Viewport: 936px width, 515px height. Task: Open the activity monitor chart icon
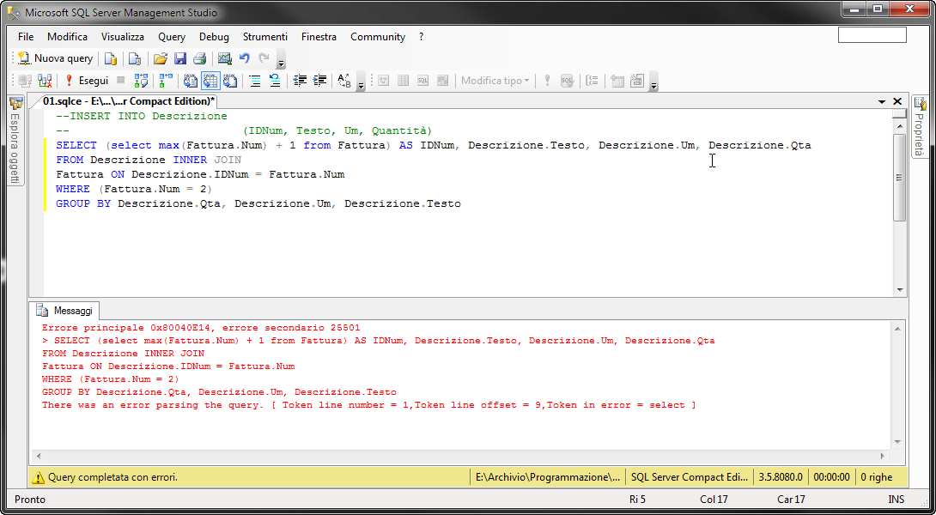[224, 58]
